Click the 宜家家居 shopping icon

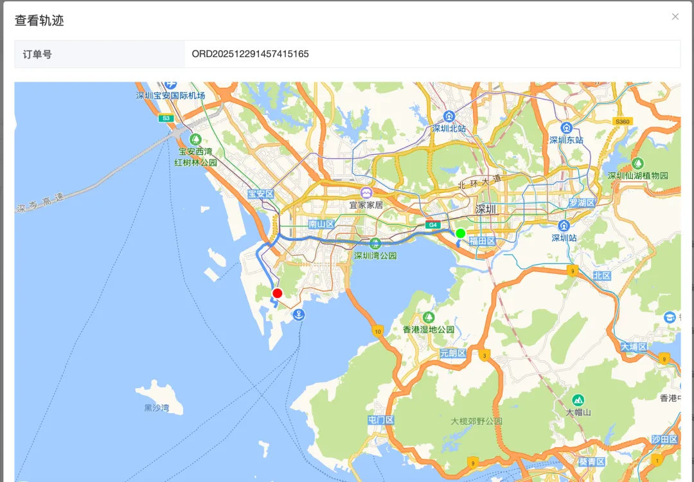click(366, 193)
